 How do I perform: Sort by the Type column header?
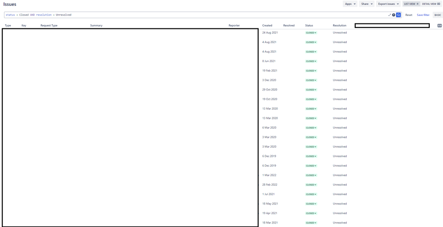coord(8,25)
